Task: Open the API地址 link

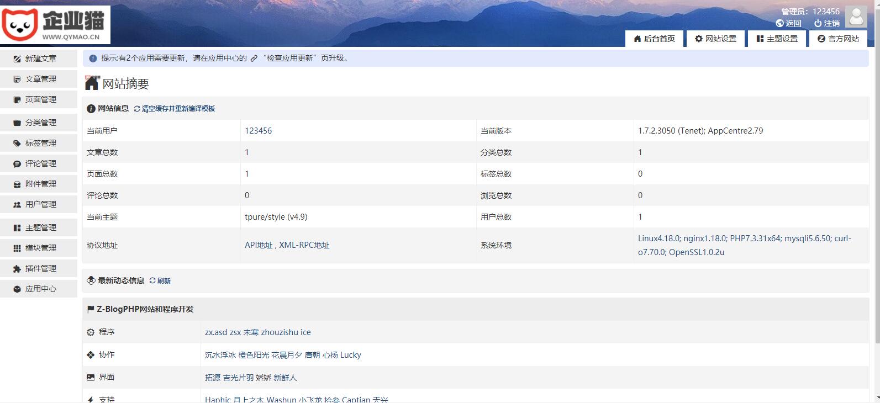Action: coord(259,245)
